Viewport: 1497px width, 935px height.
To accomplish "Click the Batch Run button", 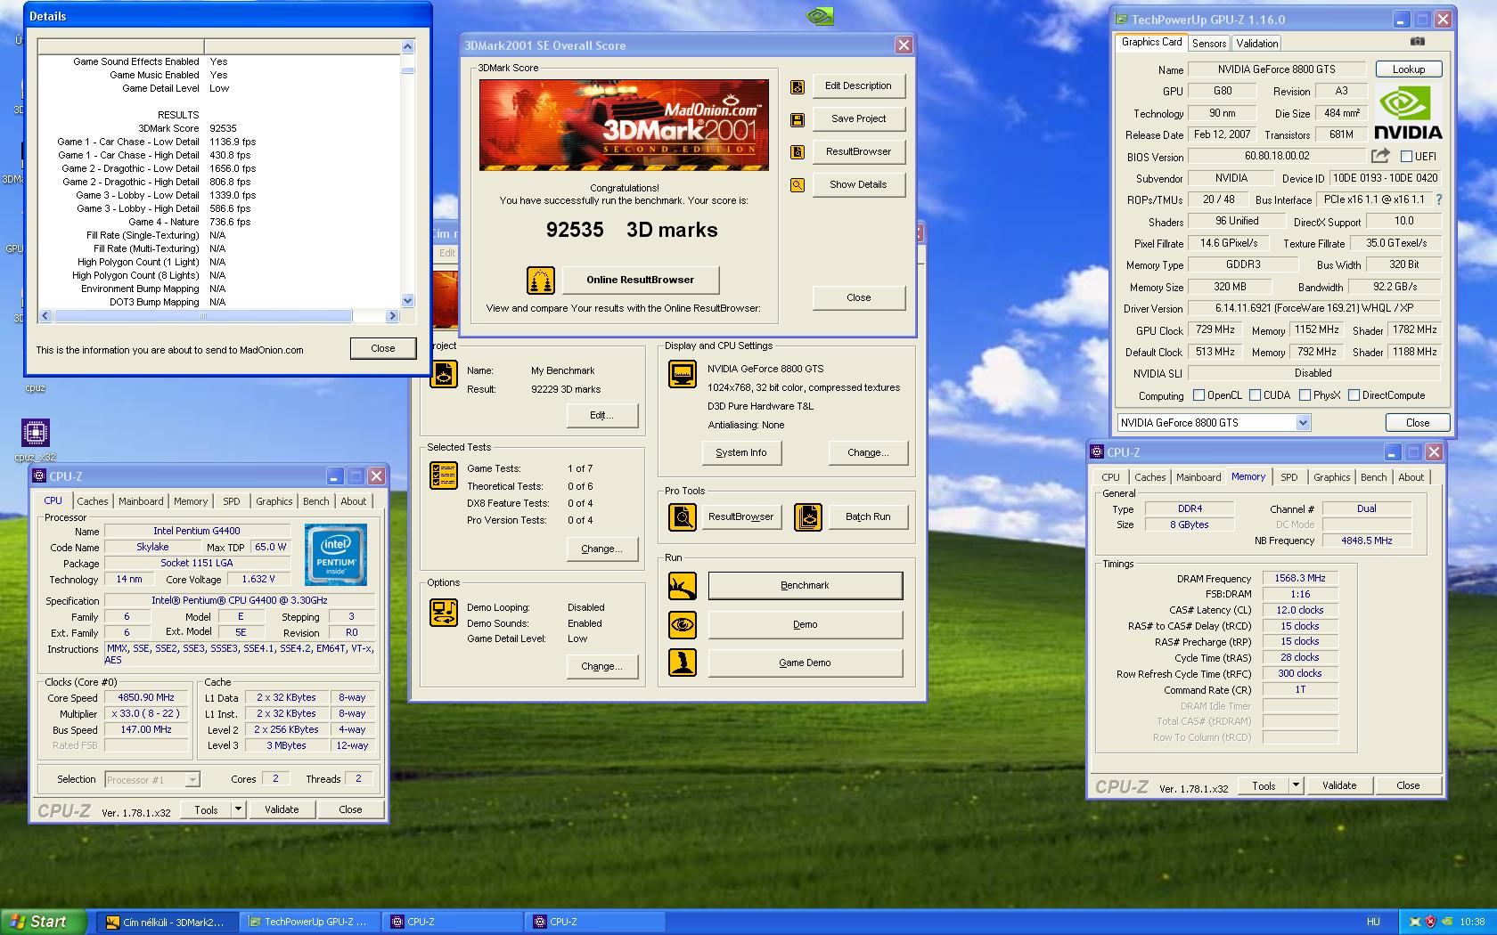I will click(x=868, y=516).
